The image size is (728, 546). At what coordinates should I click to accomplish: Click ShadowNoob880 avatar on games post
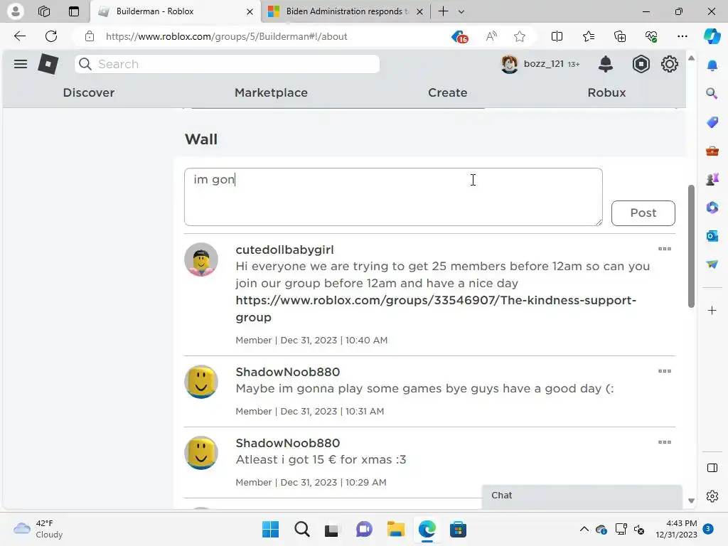(201, 382)
